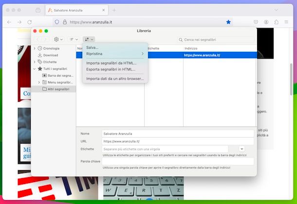The image size is (297, 204).
Task: Click the Etichette tags input field
Action: (x=165, y=149)
